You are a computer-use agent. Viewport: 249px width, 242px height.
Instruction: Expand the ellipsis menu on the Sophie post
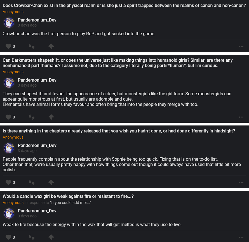coord(241,182)
